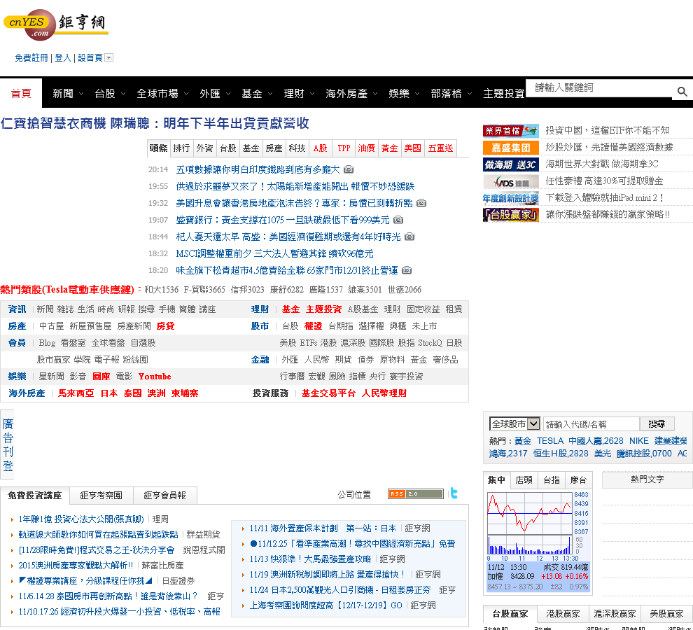Screen dimensions: 693x630
Task: Open MSCI調整權重前夕 news article
Action: point(274,253)
